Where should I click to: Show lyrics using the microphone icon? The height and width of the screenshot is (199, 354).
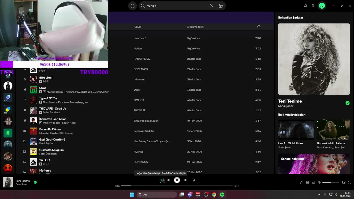[302, 182]
